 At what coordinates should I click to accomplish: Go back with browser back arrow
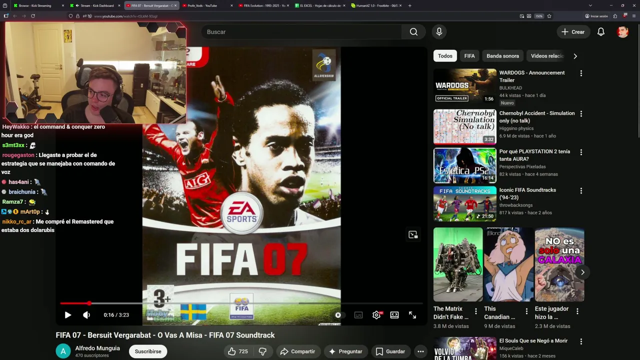pos(15,16)
